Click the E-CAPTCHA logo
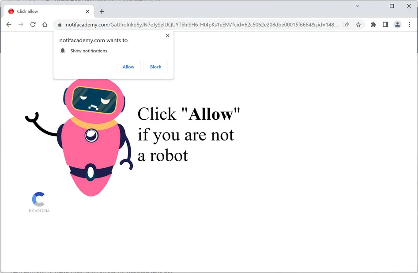Viewport: 418px width, 273px height. [38, 199]
